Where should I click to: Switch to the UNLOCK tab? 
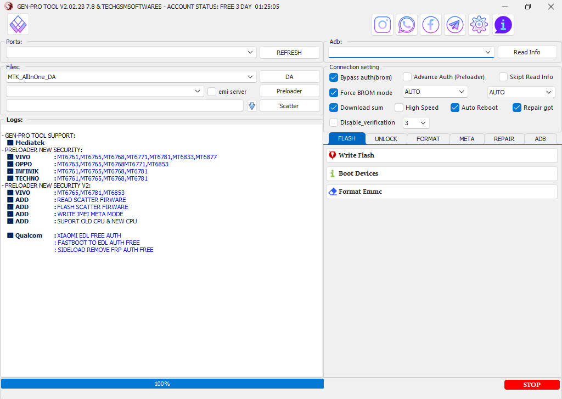(x=386, y=139)
